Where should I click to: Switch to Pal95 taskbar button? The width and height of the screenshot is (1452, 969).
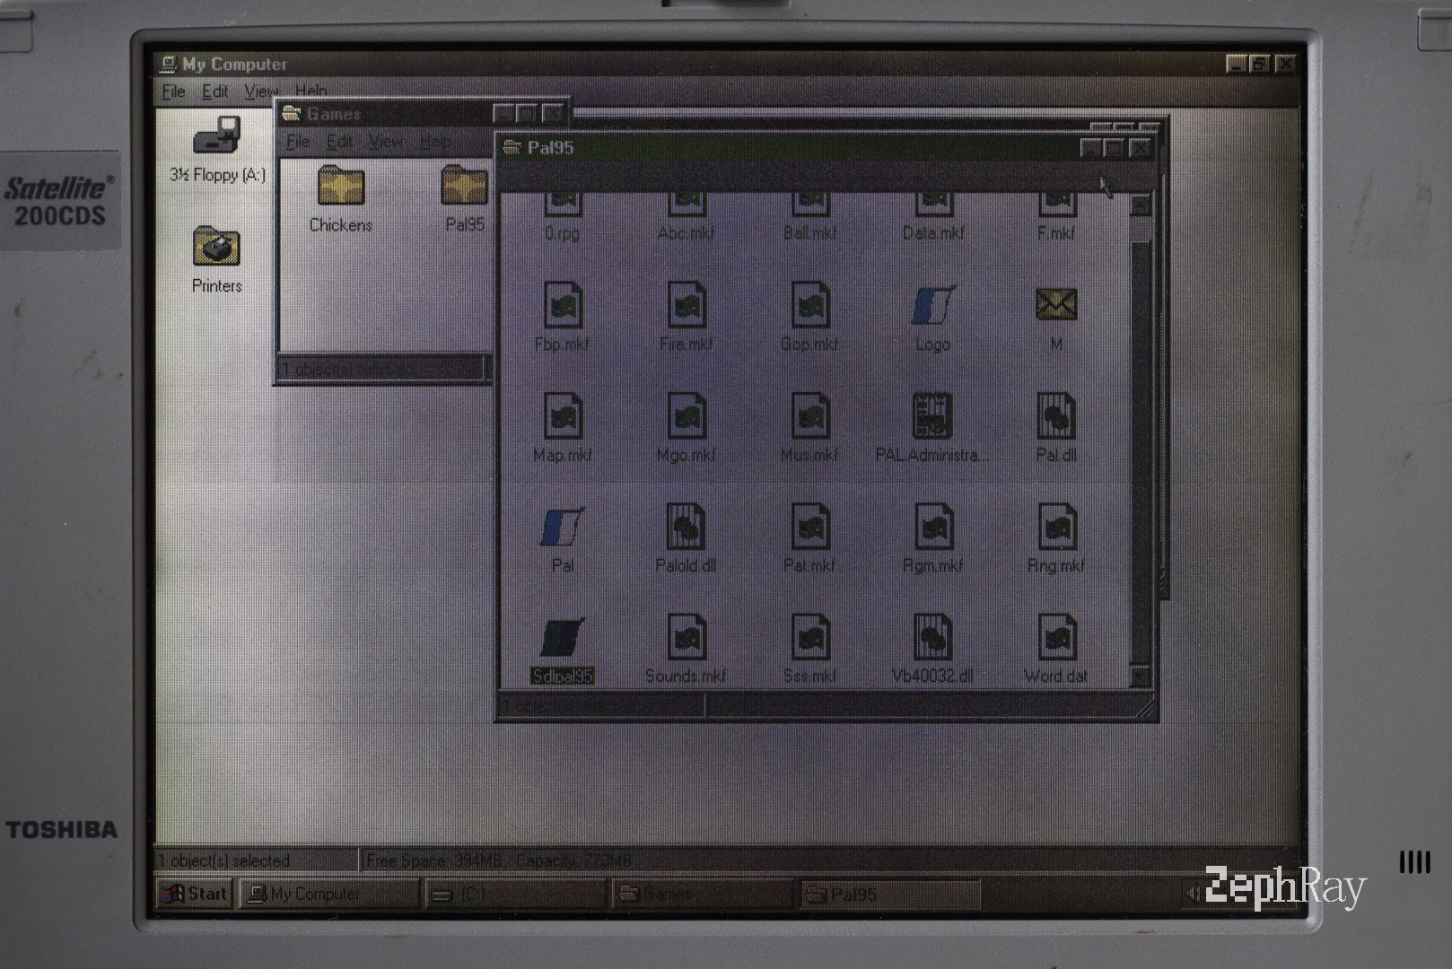[889, 894]
